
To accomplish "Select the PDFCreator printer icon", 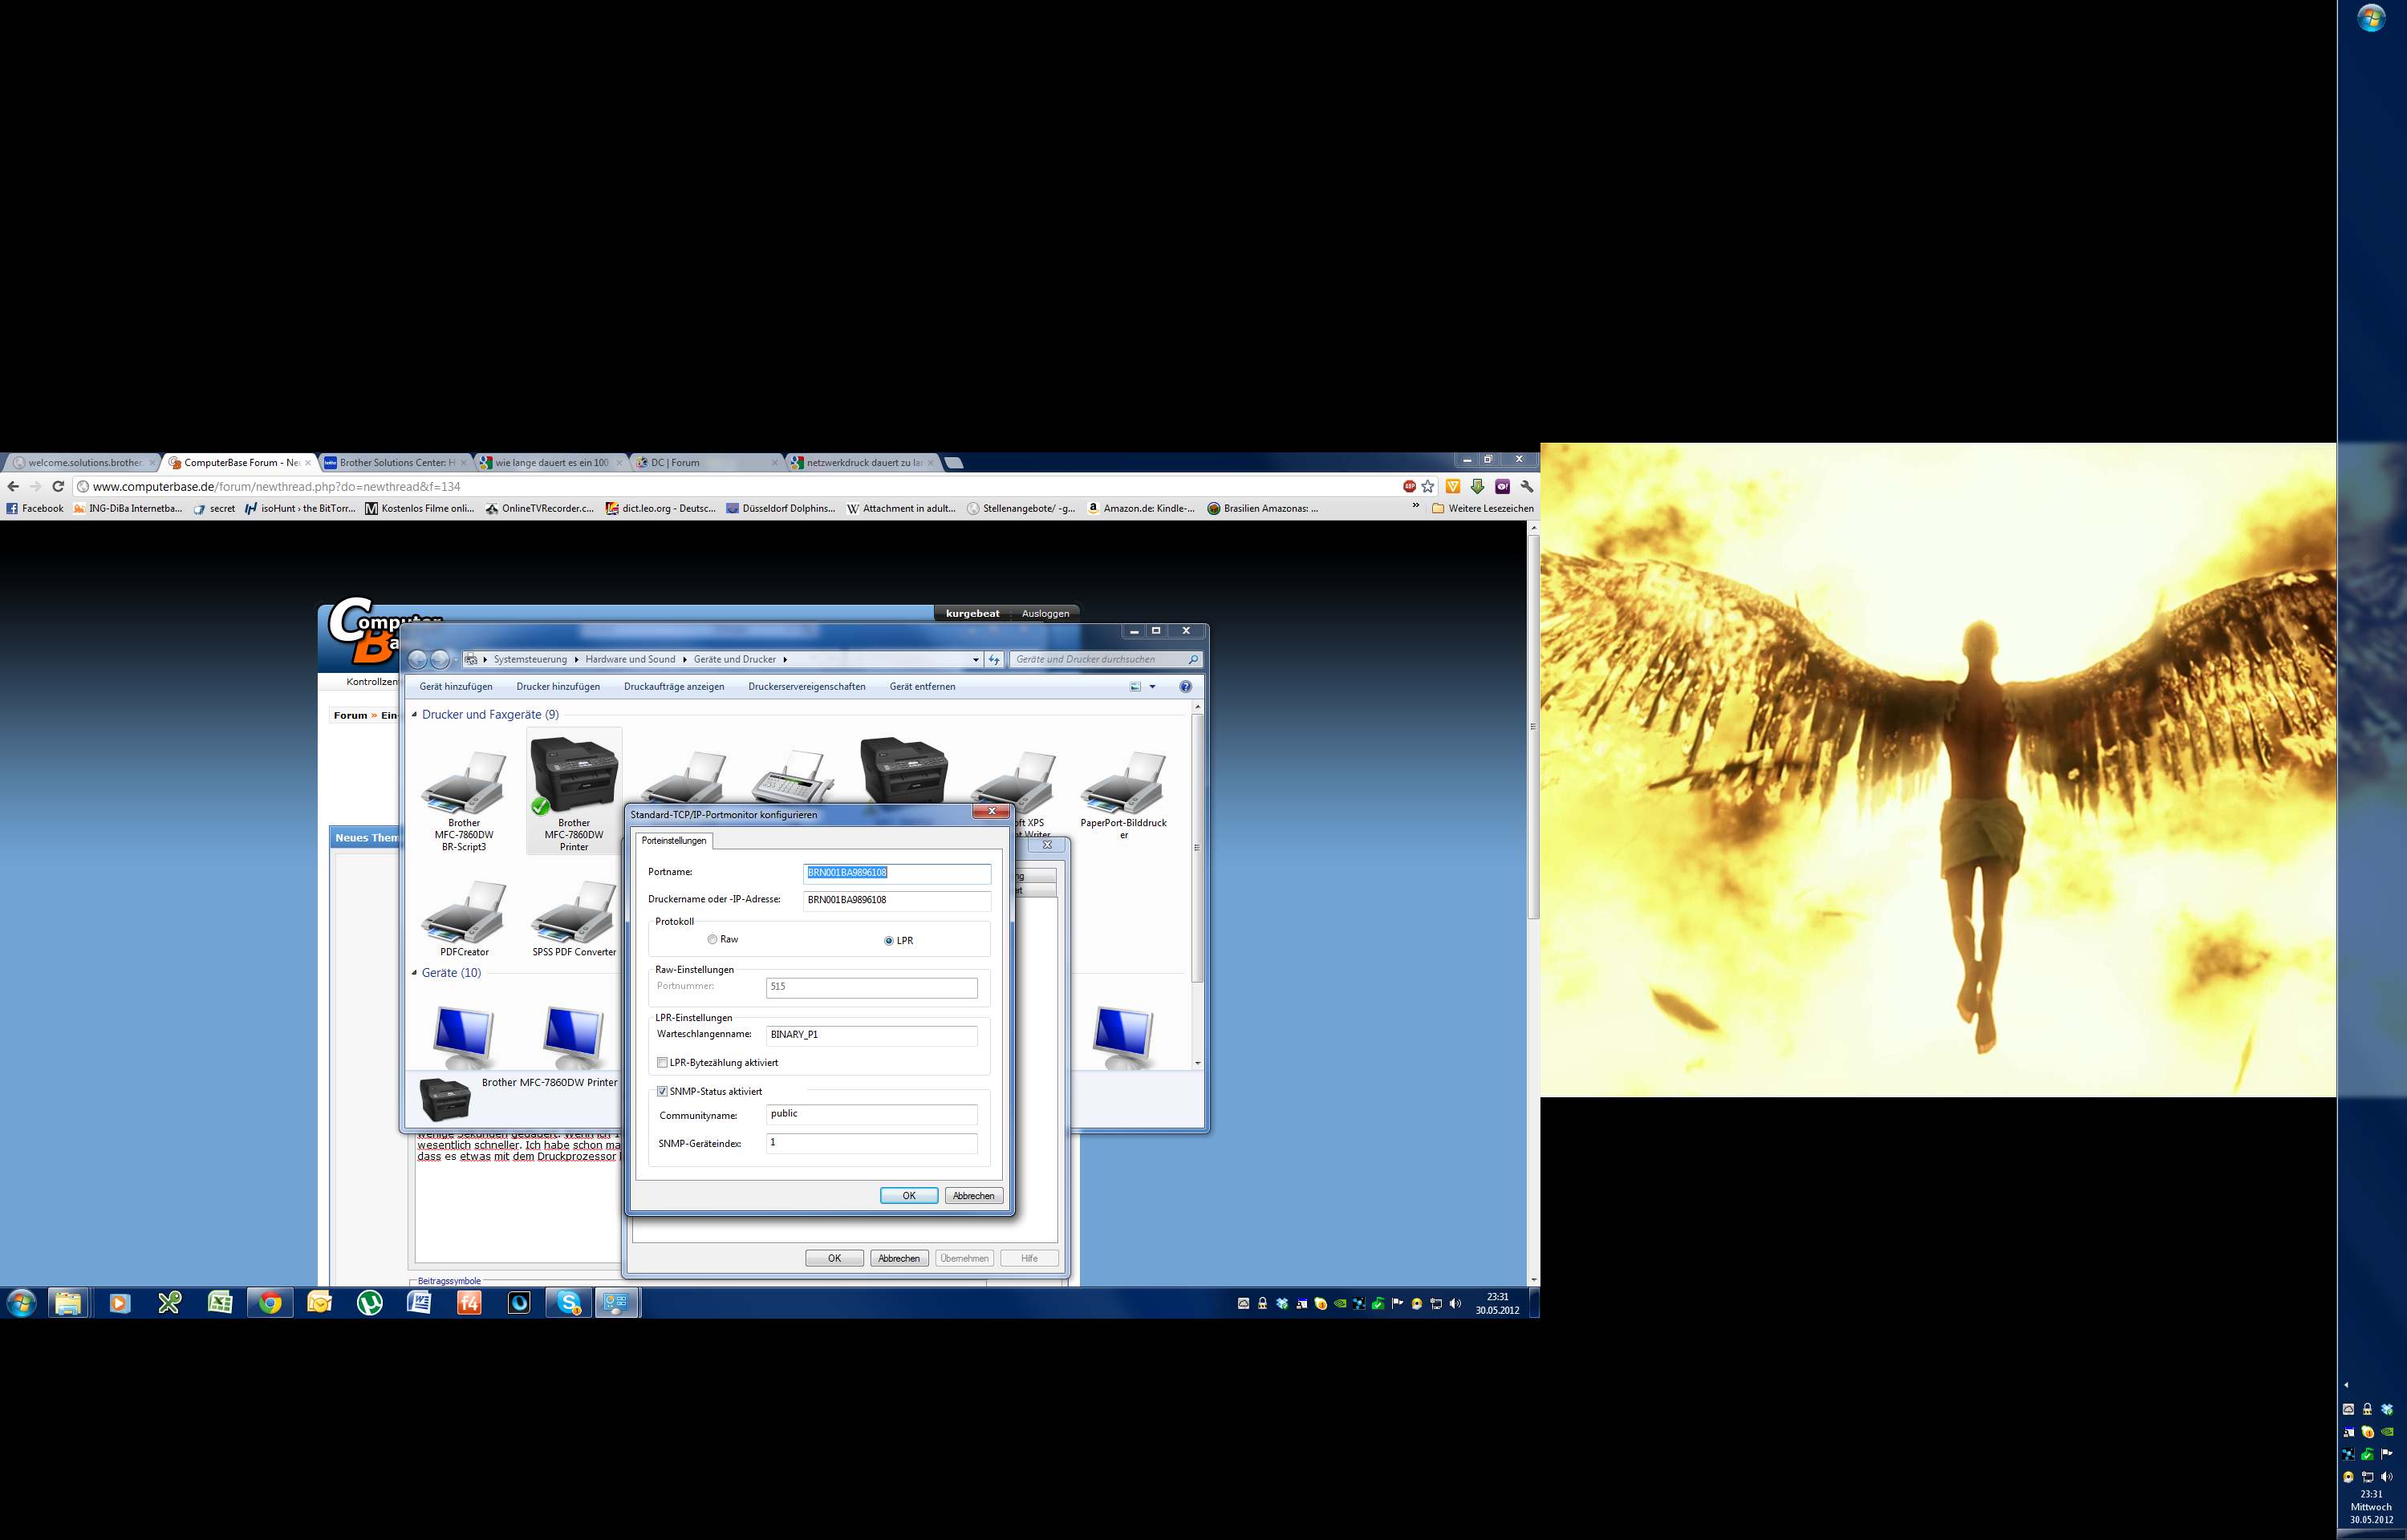I will coord(464,915).
